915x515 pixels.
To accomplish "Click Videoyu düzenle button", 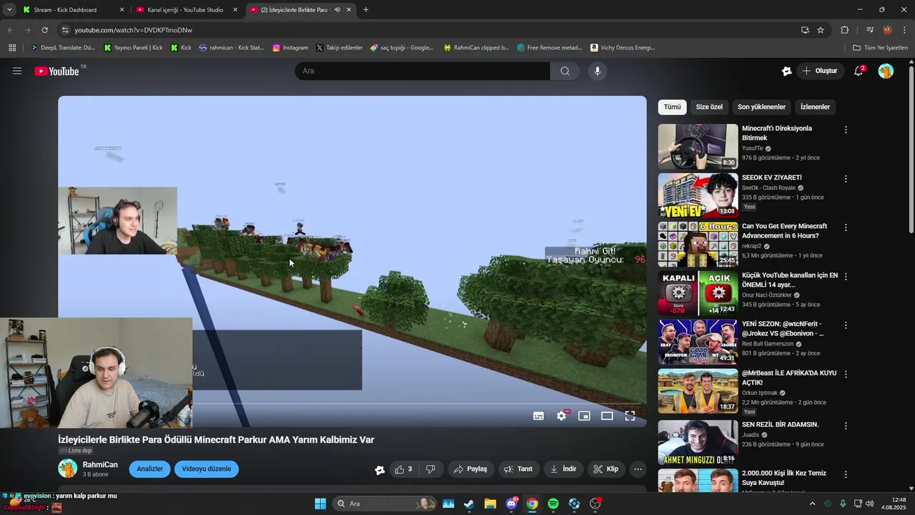I will 207,469.
